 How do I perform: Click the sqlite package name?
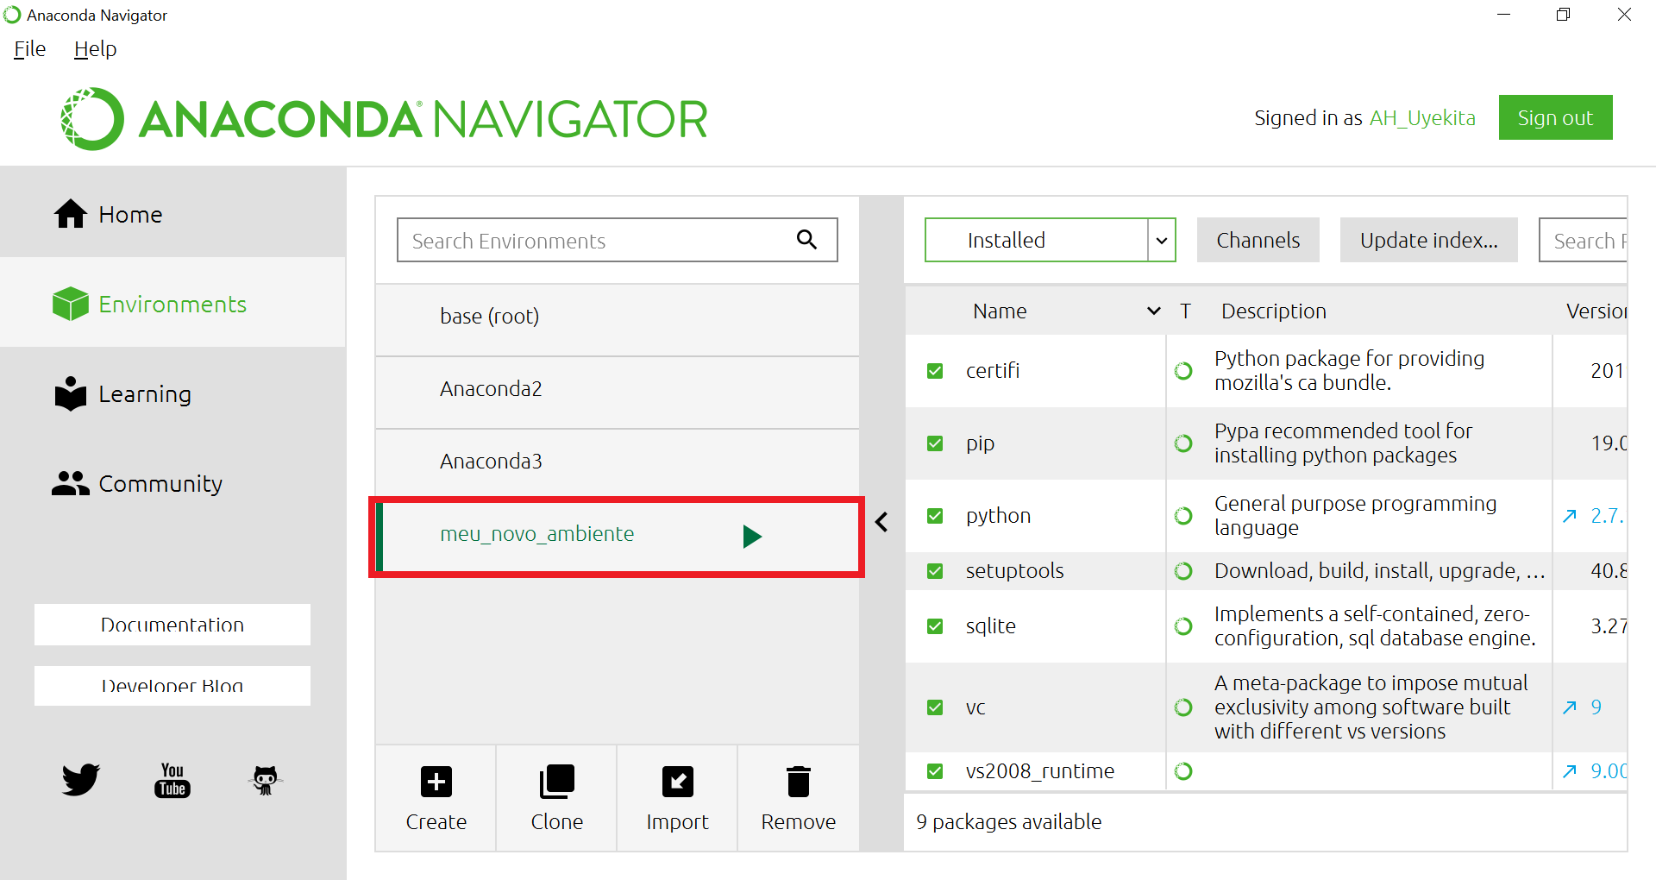click(990, 625)
